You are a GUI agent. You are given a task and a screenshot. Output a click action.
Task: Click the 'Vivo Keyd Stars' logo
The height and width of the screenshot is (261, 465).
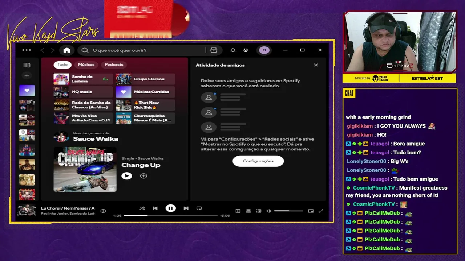click(x=53, y=34)
